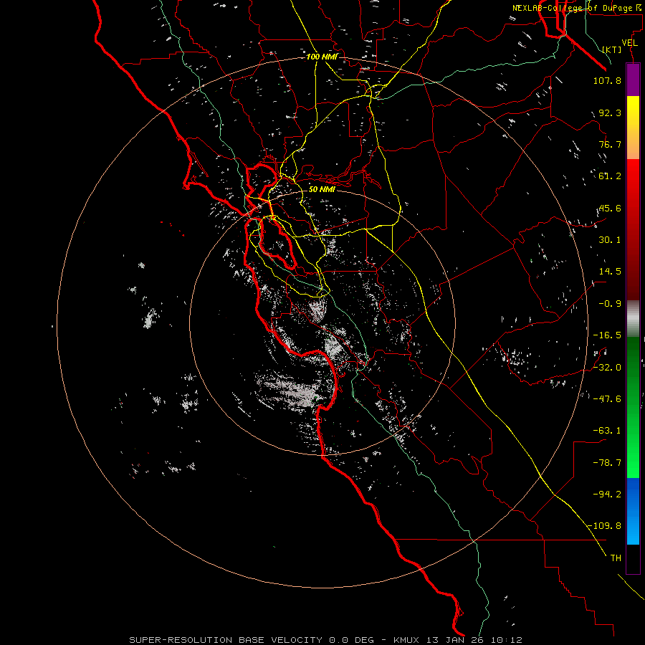Select the 14.5 legend value
The height and width of the screenshot is (645, 645).
coord(610,272)
